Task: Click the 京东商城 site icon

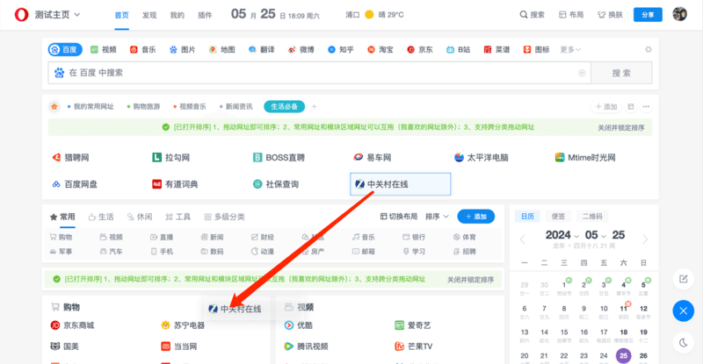Action: (55, 325)
